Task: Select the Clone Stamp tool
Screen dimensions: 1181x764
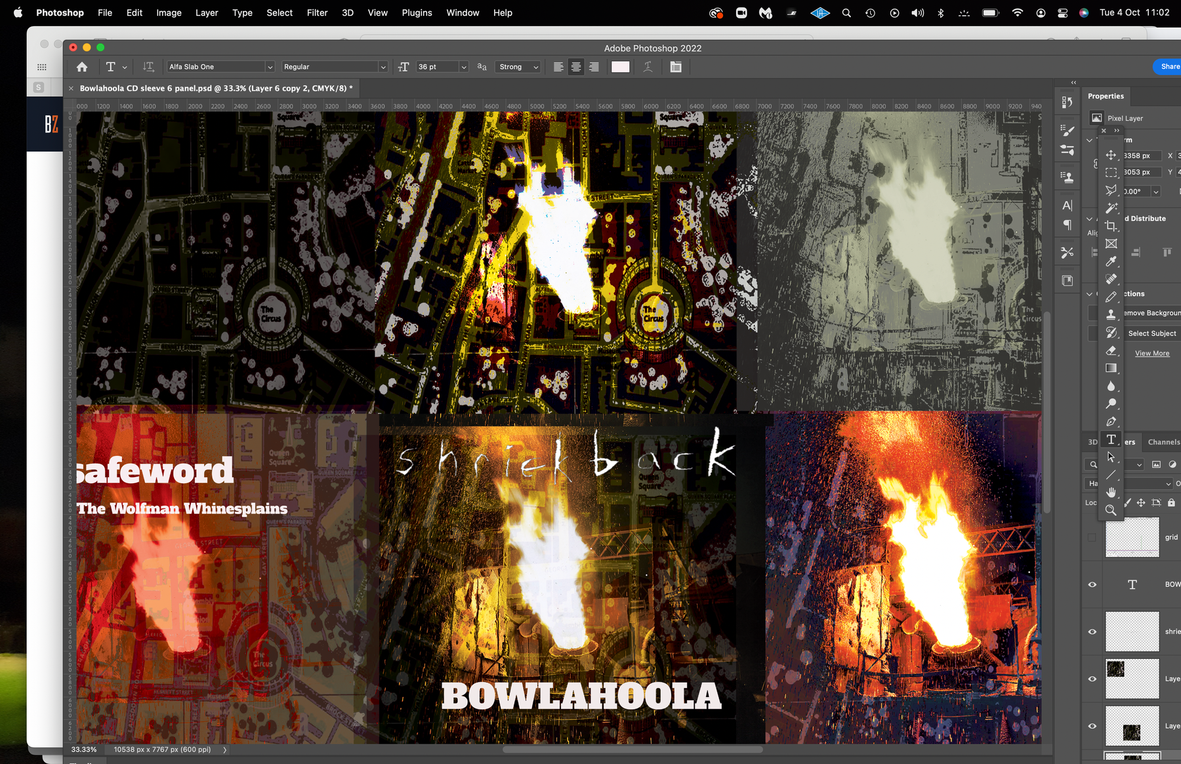Action: click(x=1111, y=314)
